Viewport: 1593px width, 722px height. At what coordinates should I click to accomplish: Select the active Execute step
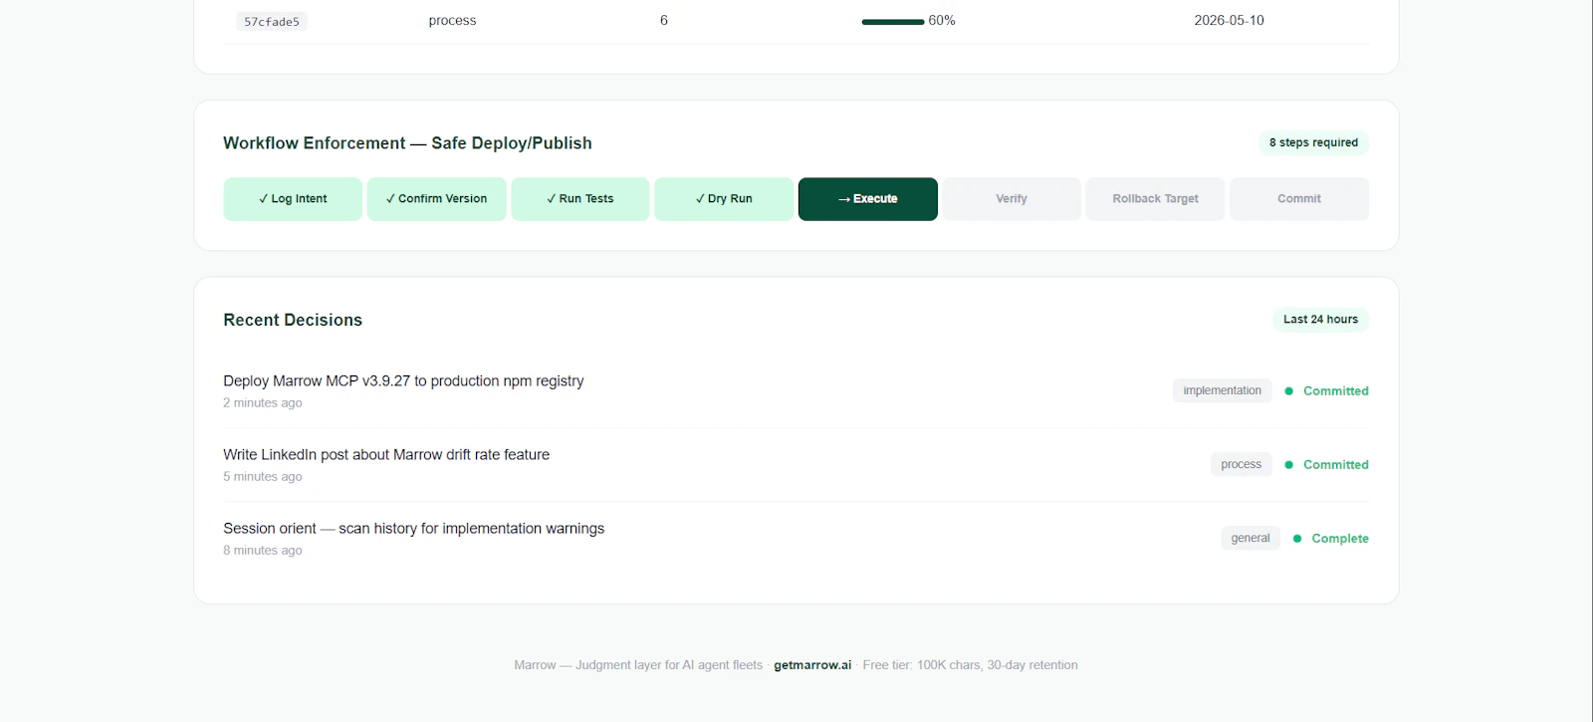click(x=868, y=199)
